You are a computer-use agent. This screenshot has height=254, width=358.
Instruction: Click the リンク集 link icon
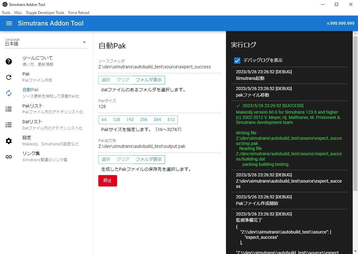click(x=9, y=157)
